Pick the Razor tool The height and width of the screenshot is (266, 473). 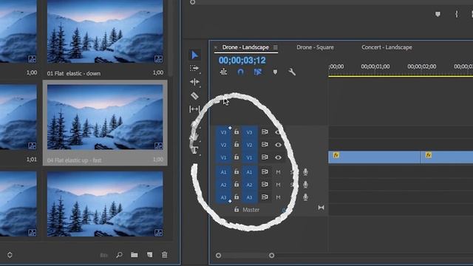click(x=194, y=96)
